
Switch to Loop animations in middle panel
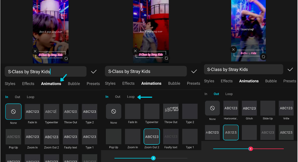tap(131, 97)
